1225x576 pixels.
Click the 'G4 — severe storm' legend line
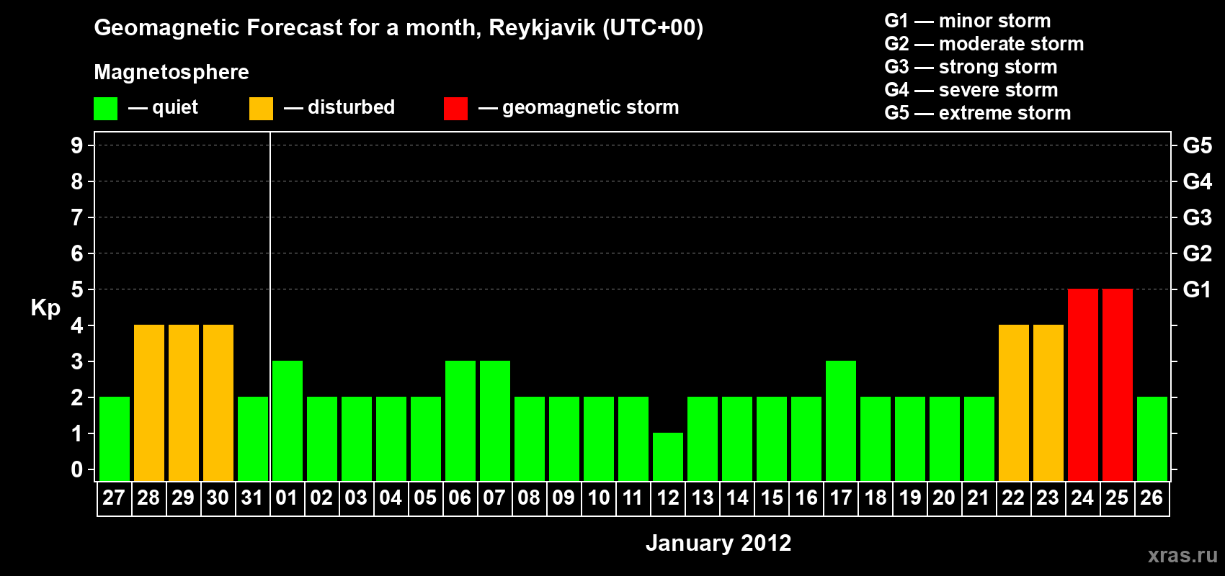click(x=971, y=90)
